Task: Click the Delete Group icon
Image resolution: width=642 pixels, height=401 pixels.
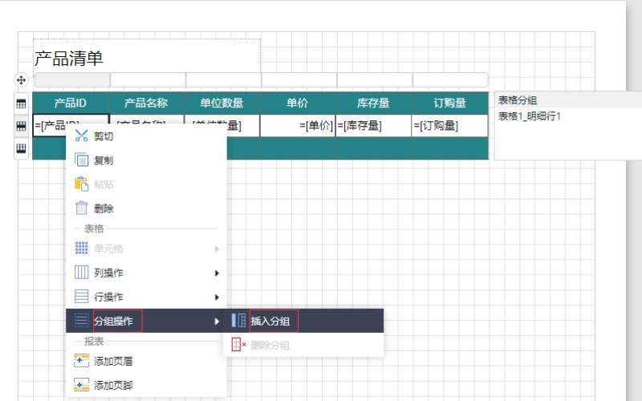Action: point(238,345)
